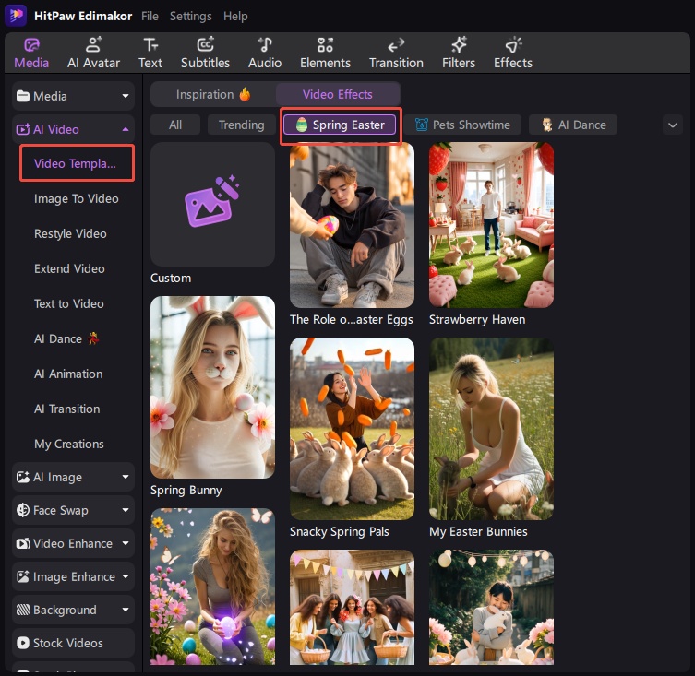This screenshot has height=676, width=695.
Task: Open the Elements tool
Action: pos(325,53)
